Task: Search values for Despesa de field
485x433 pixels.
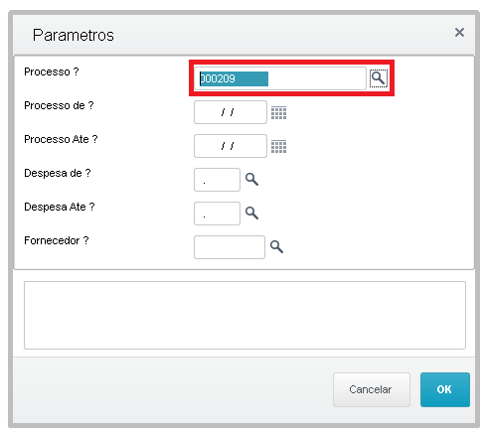Action: point(251,179)
